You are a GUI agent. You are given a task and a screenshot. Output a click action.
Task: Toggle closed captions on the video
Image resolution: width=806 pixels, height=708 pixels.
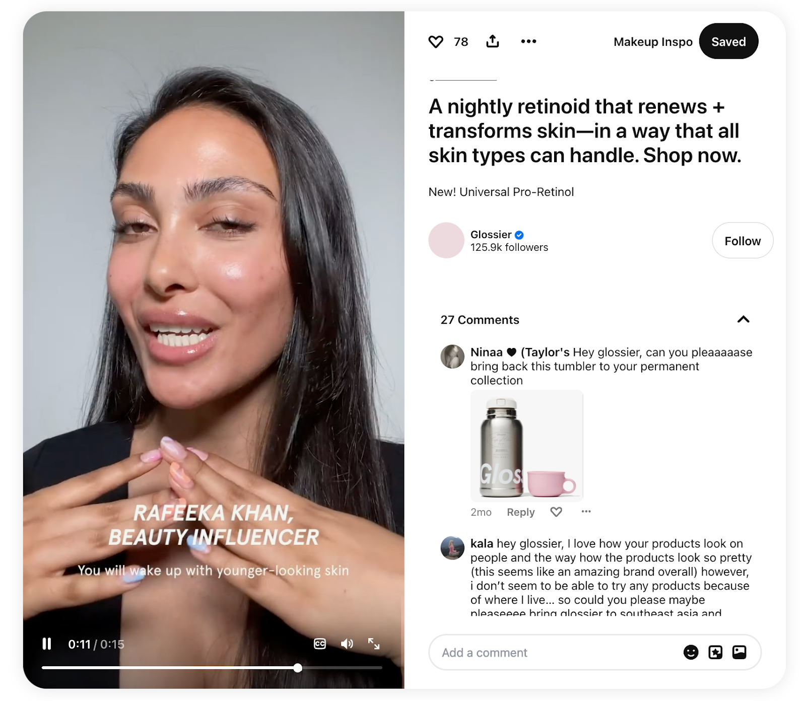[x=320, y=644]
